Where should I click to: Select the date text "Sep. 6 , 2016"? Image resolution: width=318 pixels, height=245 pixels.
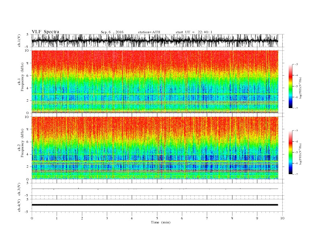pyautogui.click(x=112, y=32)
